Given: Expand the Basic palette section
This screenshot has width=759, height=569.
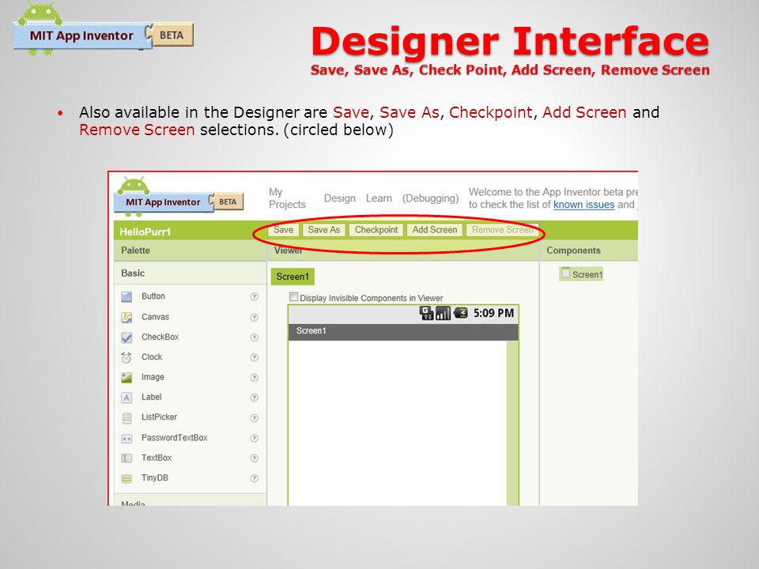Looking at the screenshot, I should click(191, 273).
